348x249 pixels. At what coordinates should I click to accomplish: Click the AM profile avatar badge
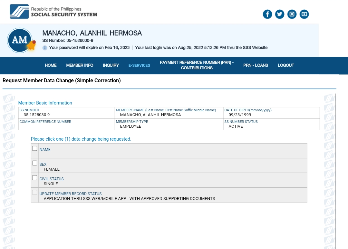[20, 40]
